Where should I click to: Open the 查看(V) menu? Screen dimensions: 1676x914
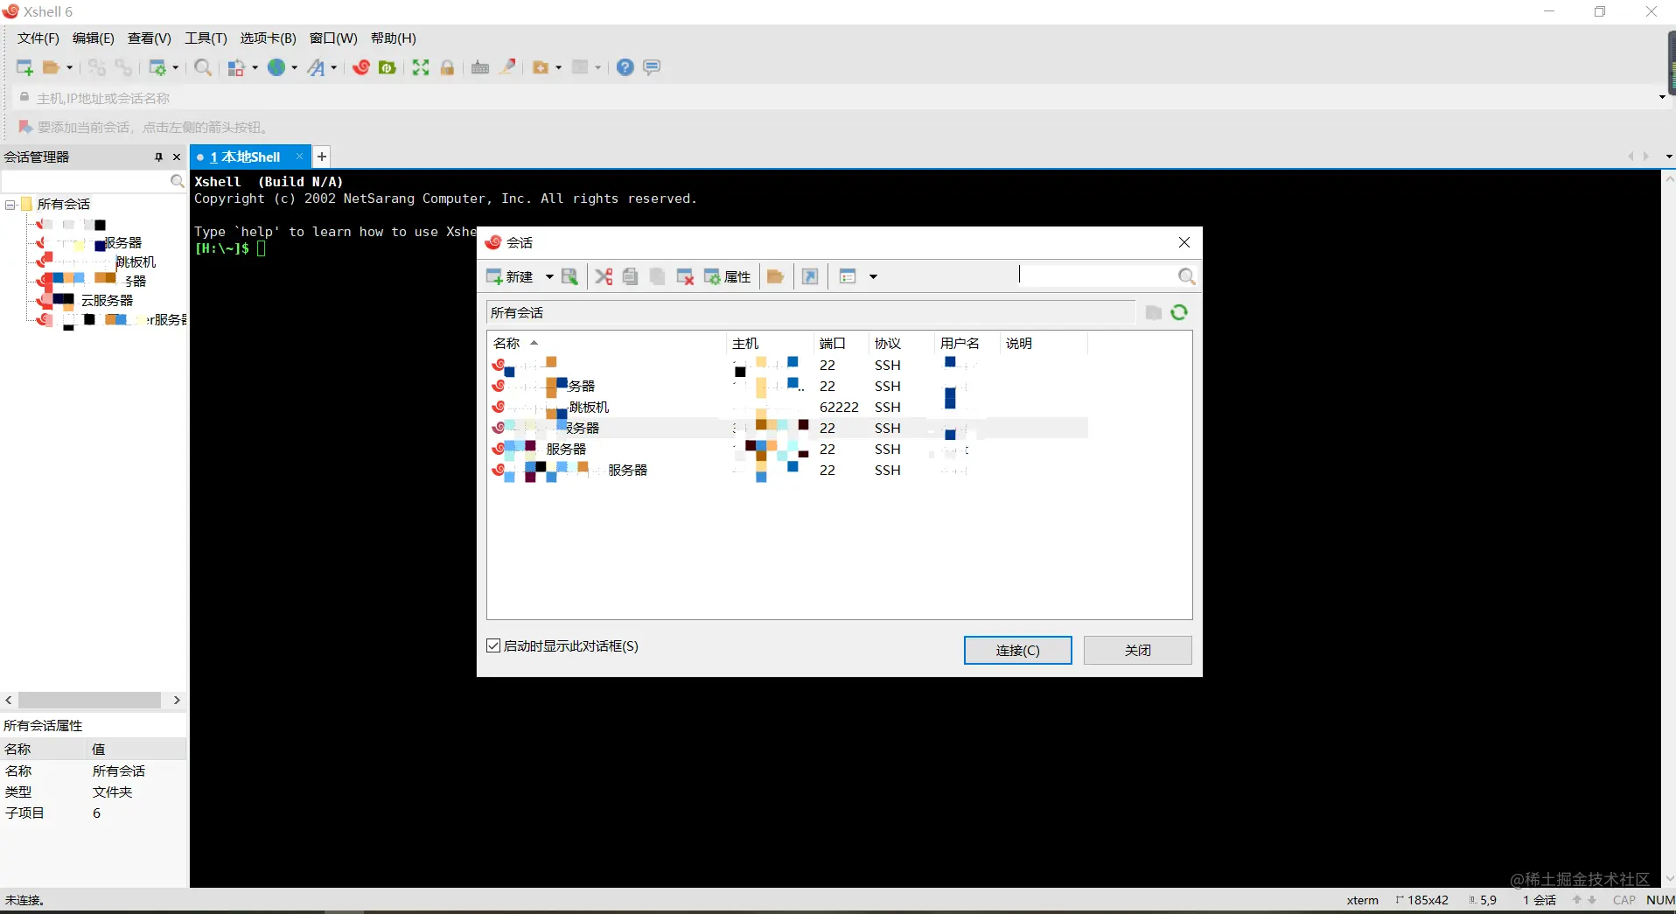click(x=150, y=38)
